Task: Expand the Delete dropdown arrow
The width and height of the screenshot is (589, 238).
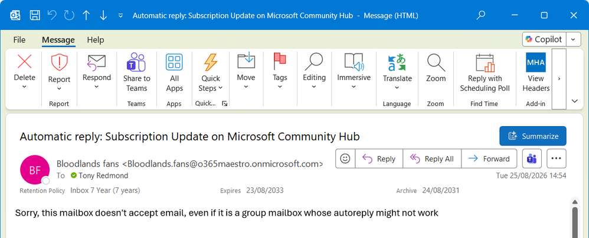Action: click(x=24, y=87)
